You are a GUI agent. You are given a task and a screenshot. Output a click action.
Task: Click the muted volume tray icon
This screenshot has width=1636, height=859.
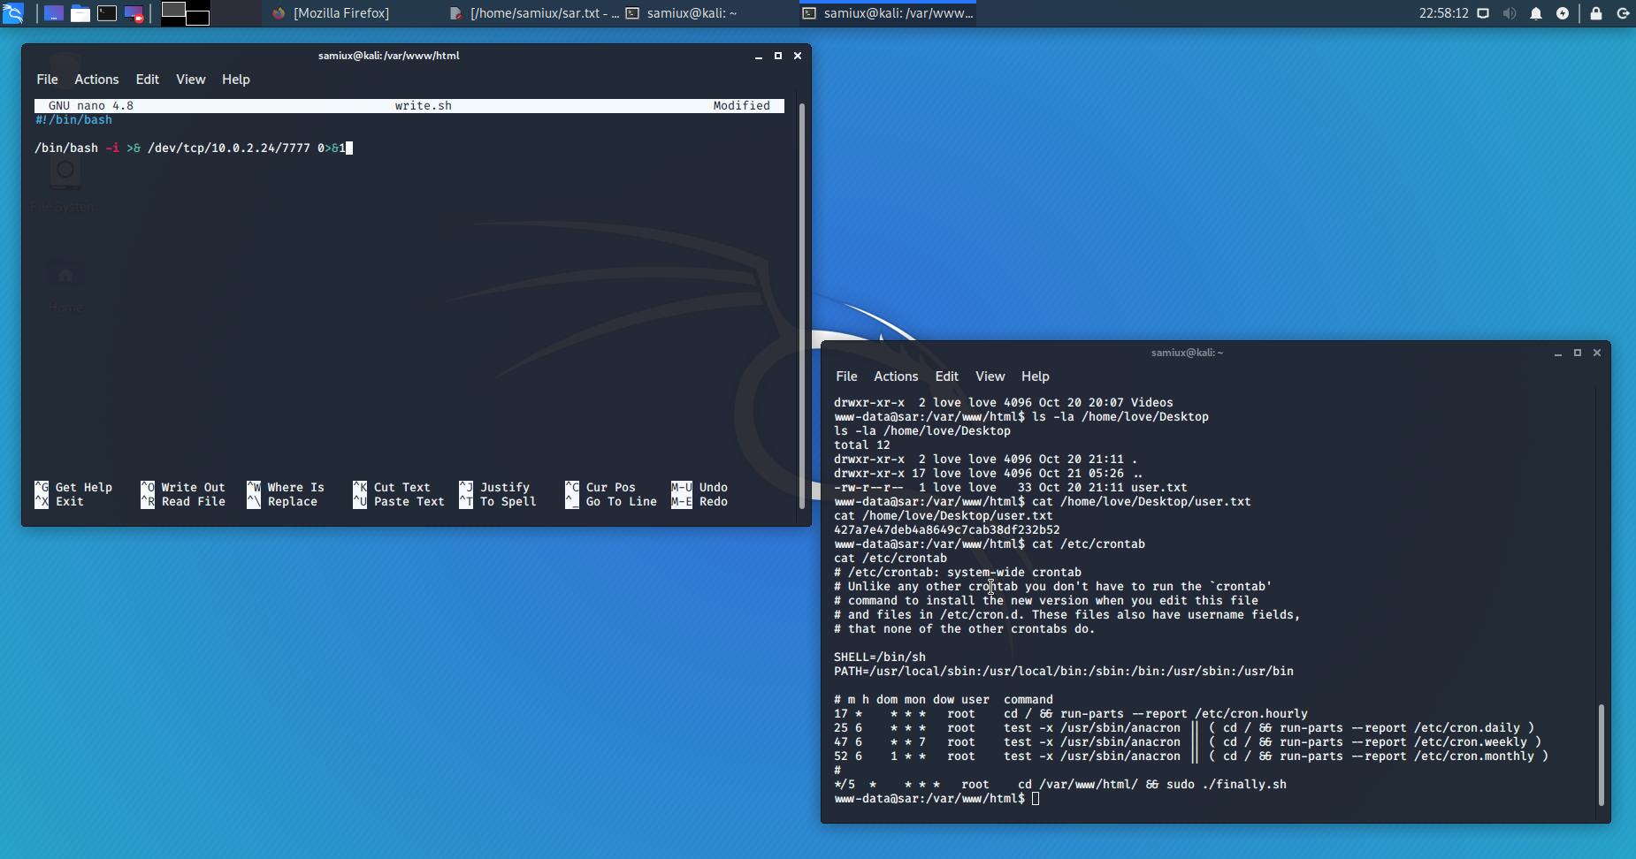[1510, 13]
